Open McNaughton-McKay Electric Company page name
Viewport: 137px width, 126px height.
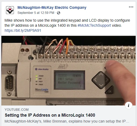[52, 7]
